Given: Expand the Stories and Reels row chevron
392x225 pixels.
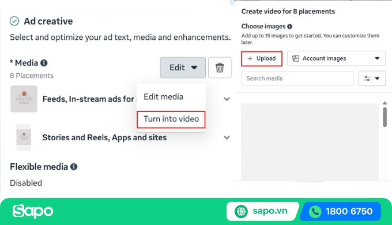Looking at the screenshot, I should click(x=227, y=137).
